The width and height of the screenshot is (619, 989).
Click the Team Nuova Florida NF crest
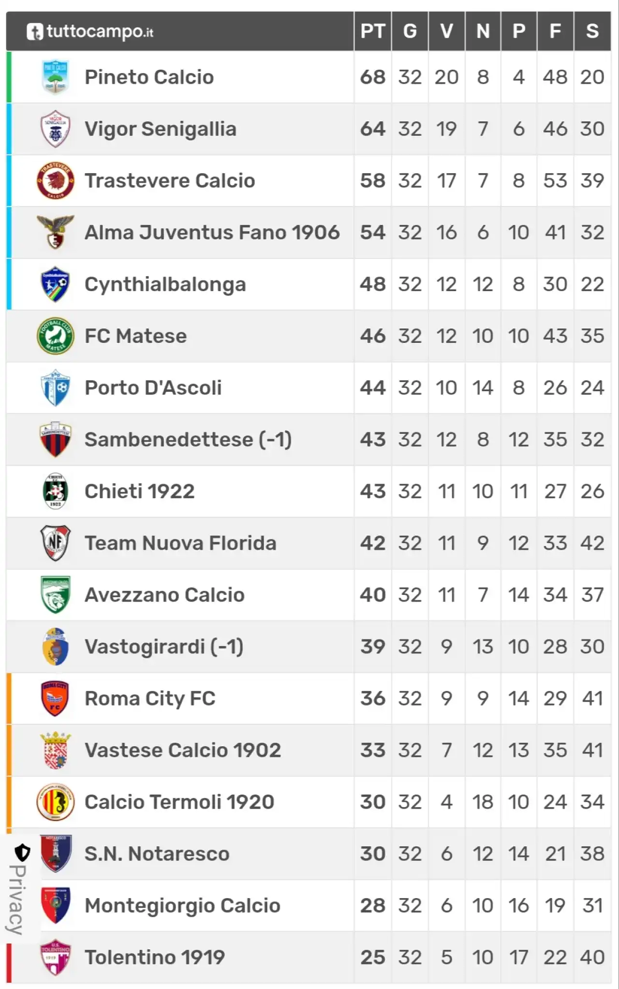(x=56, y=543)
